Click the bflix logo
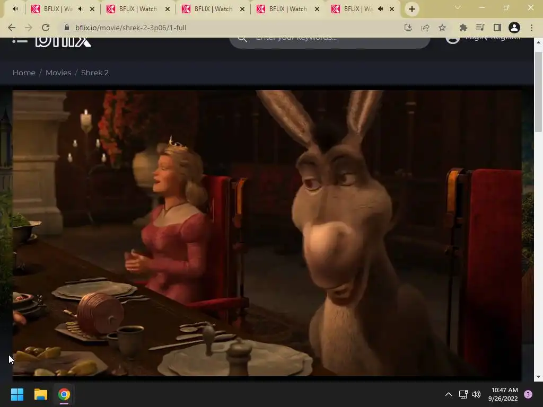This screenshot has width=543, height=407. [x=63, y=41]
